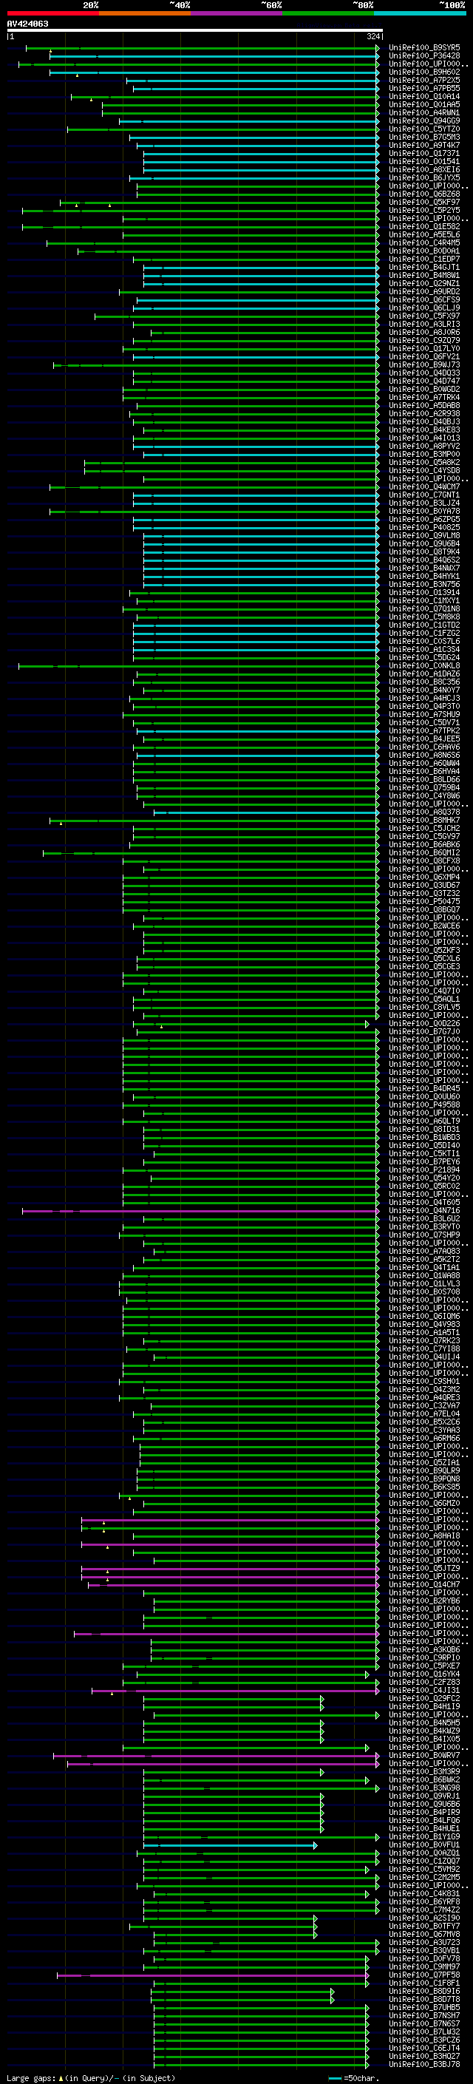Open UniRef100_A5K2T2 entry
This screenshot has width=473, height=2084.
click(x=424, y=1259)
